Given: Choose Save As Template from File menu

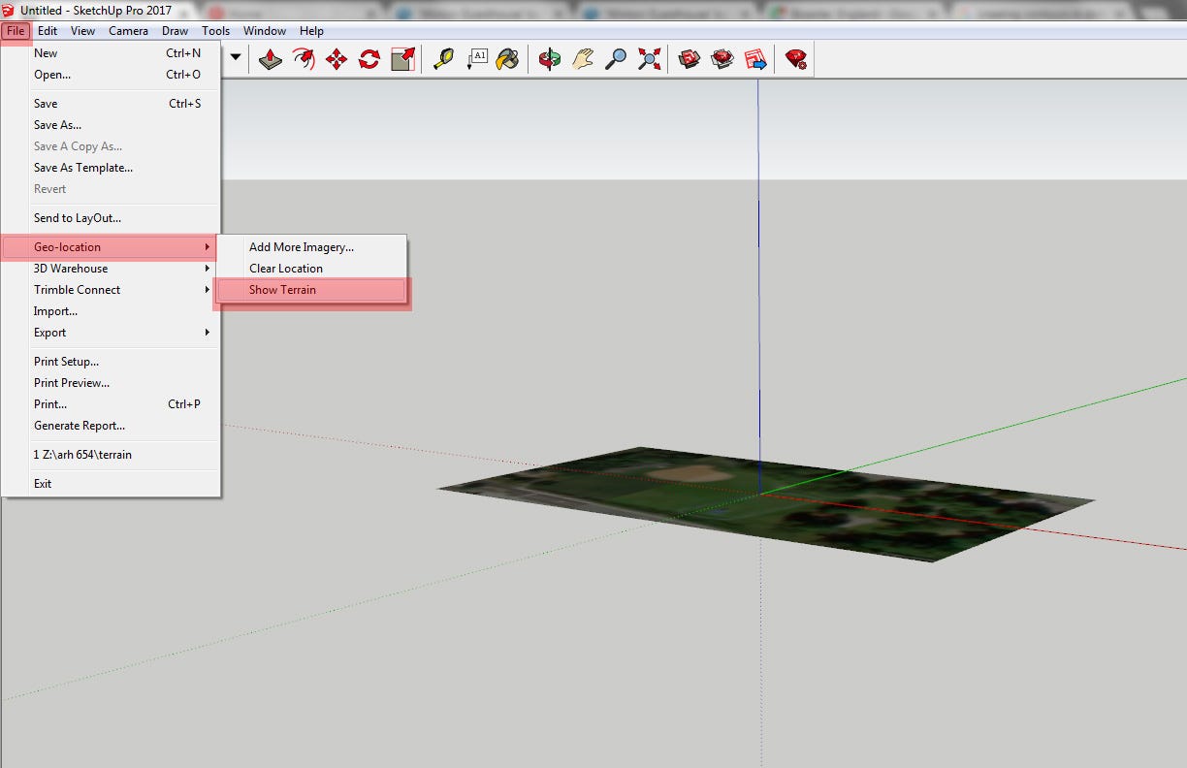Looking at the screenshot, I should (x=83, y=168).
